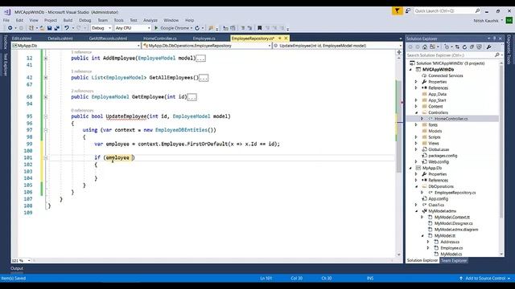Open the Debug menu
The image size is (515, 289).
click(x=84, y=20)
